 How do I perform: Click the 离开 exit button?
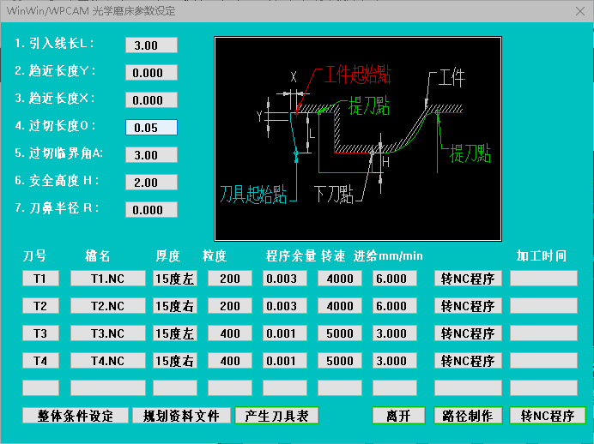click(399, 416)
